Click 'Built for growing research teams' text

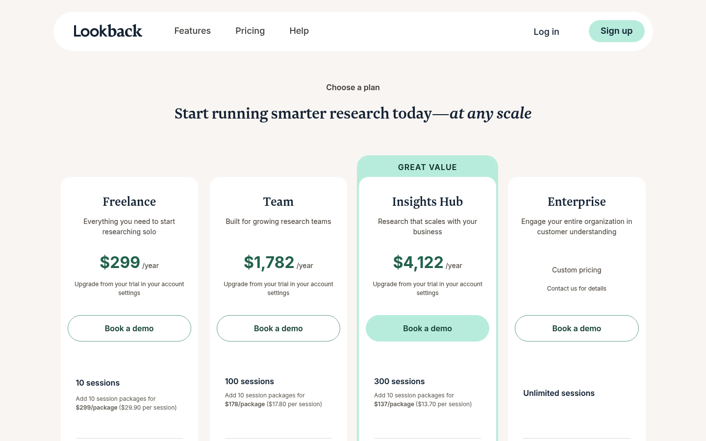point(278,221)
